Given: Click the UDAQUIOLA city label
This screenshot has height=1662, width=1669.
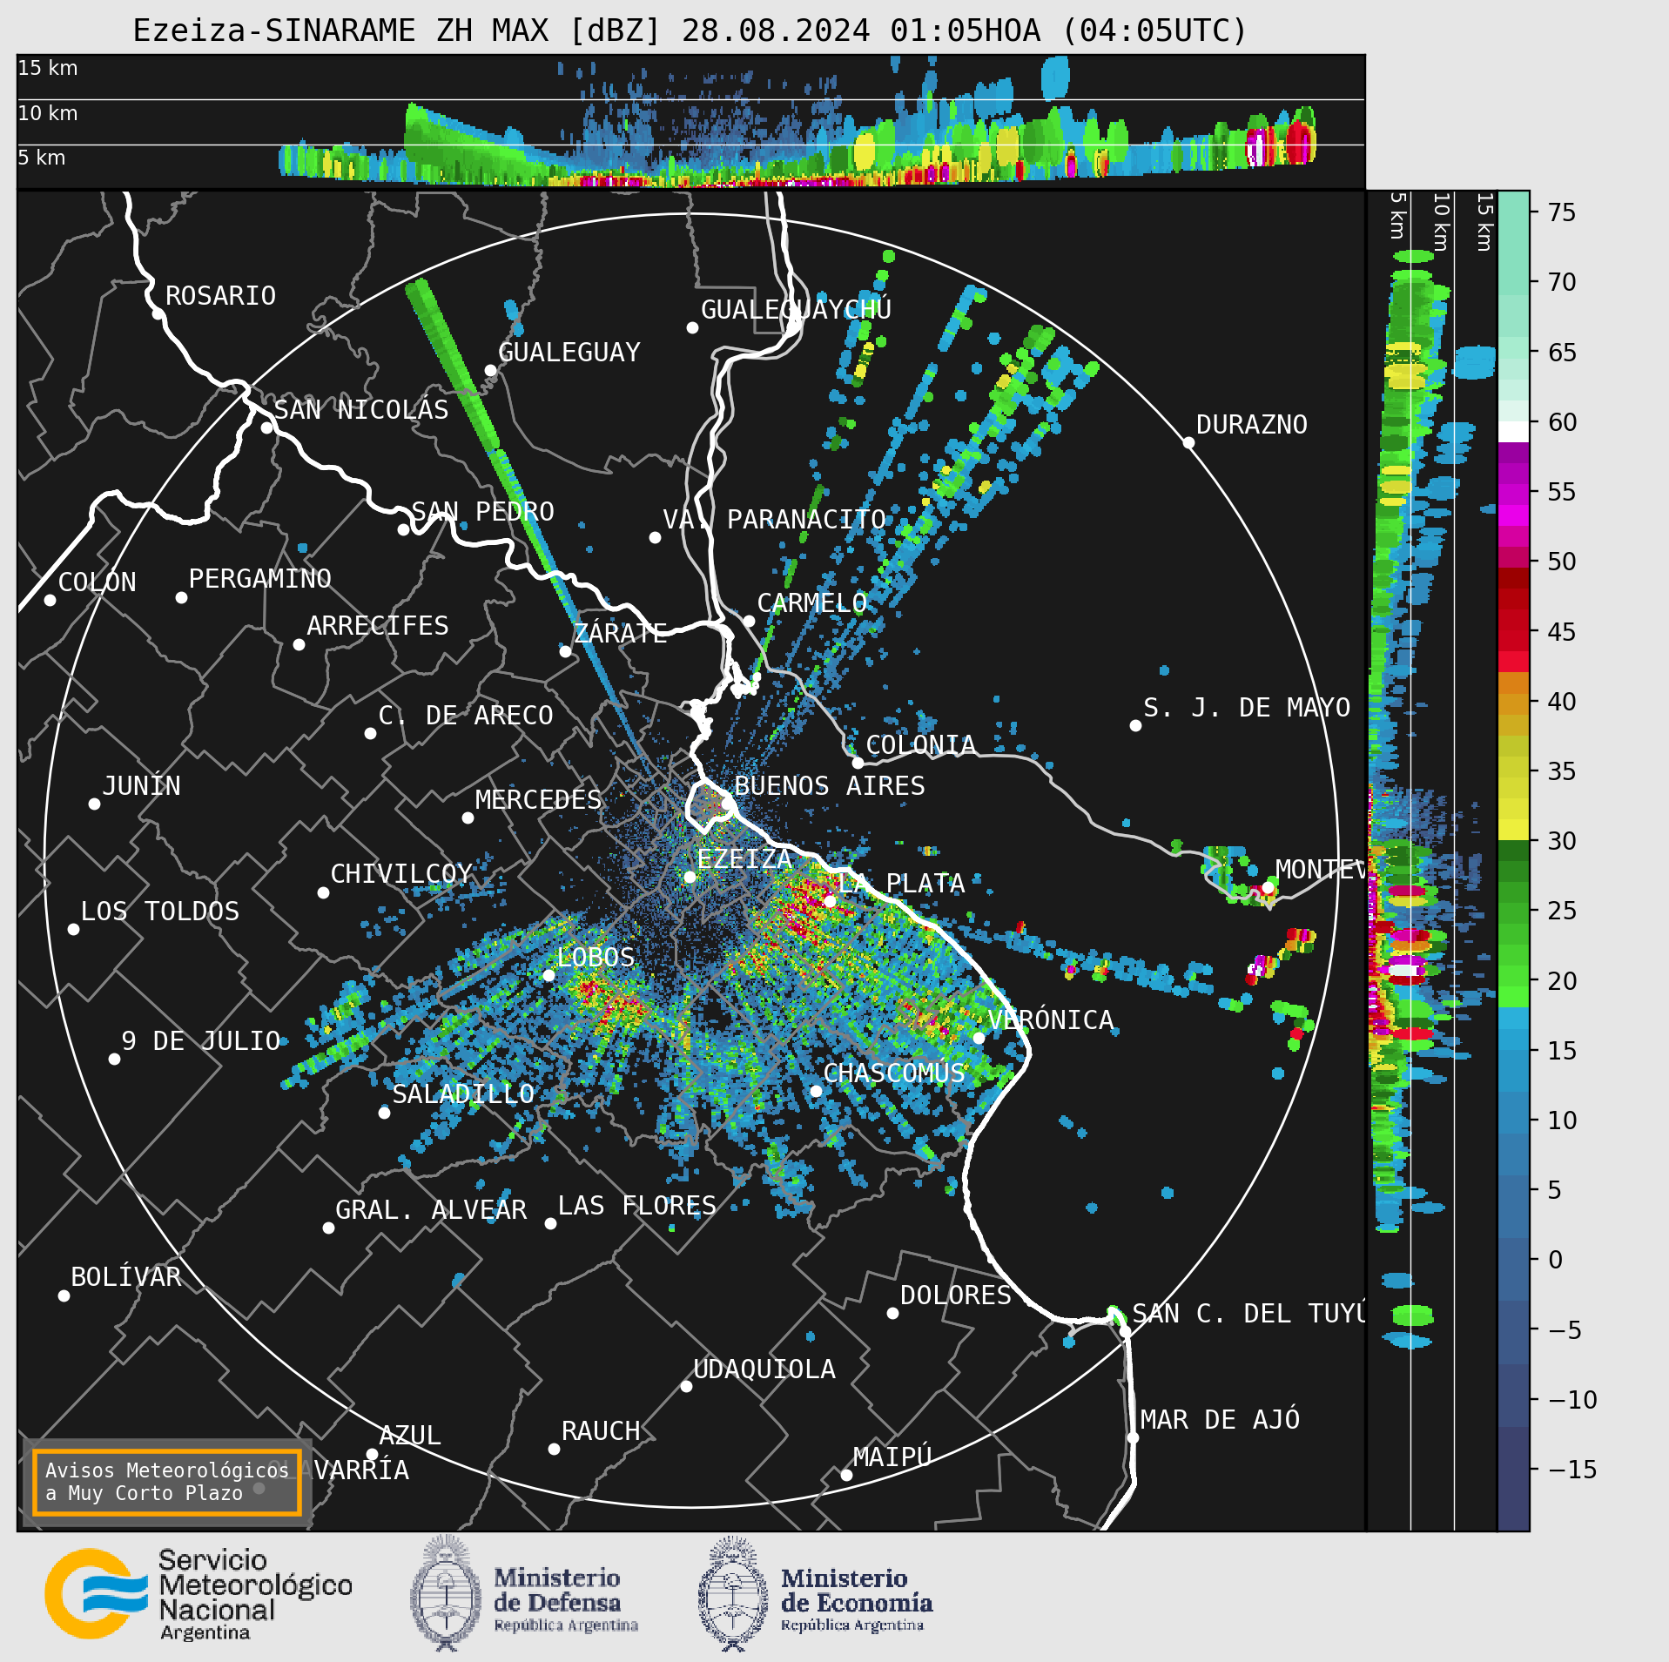Looking at the screenshot, I should pyautogui.click(x=764, y=1369).
